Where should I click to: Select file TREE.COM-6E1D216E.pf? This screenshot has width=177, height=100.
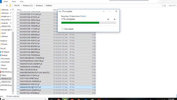click(28, 70)
